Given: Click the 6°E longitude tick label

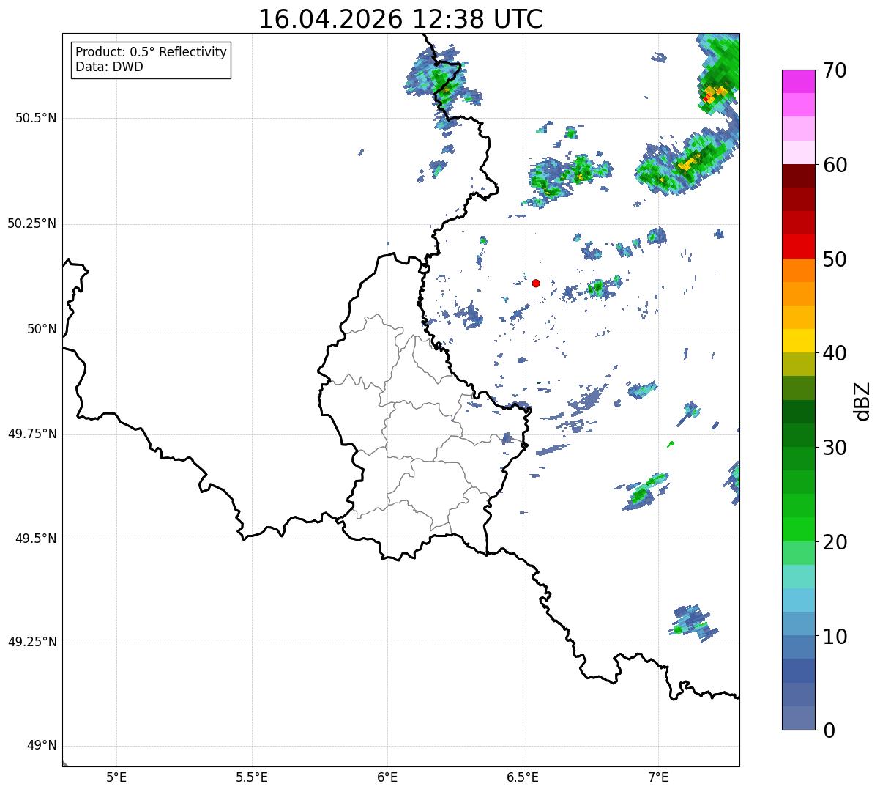Looking at the screenshot, I should [387, 776].
